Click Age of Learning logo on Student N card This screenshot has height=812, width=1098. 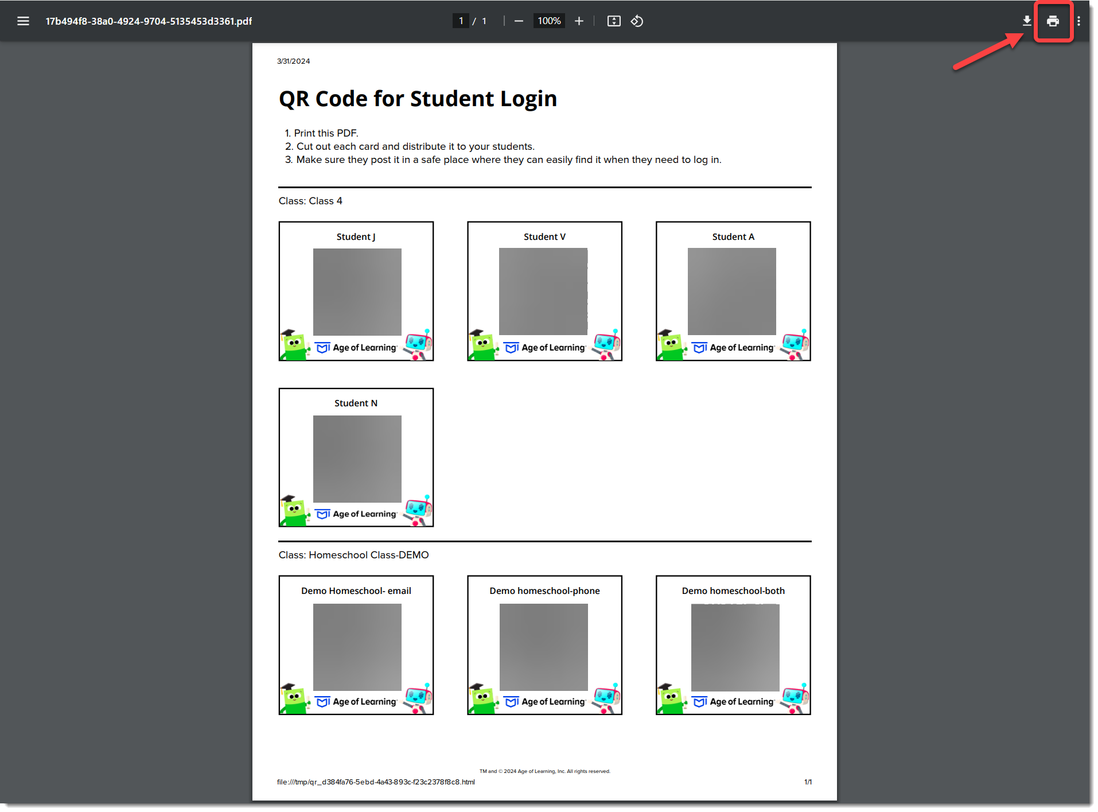tap(356, 514)
